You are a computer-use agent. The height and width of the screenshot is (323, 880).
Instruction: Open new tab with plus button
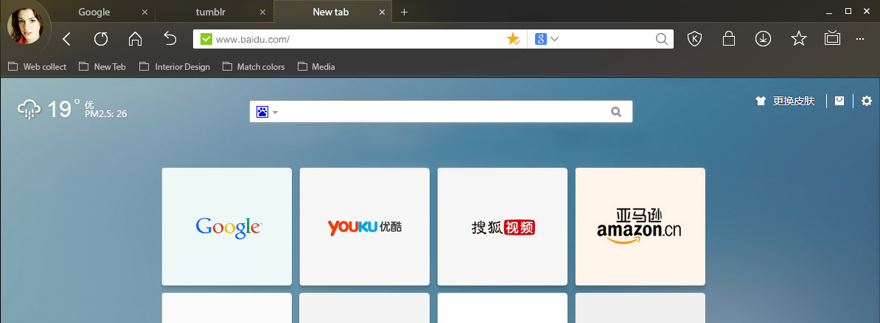pos(404,12)
